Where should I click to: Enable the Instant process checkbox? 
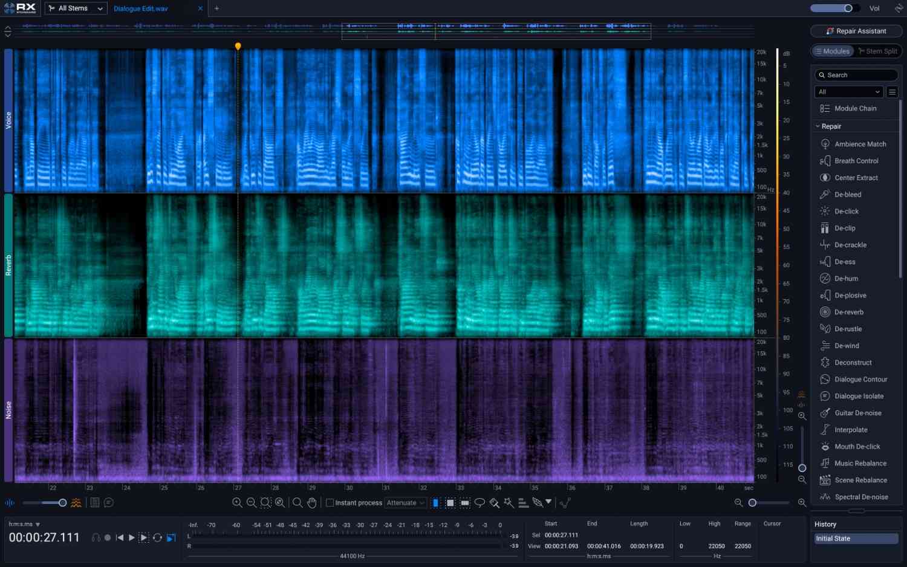(330, 502)
